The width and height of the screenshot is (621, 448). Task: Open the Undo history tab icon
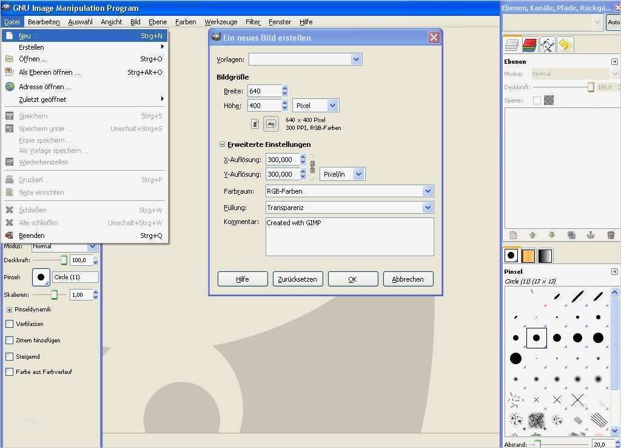pyautogui.click(x=565, y=45)
